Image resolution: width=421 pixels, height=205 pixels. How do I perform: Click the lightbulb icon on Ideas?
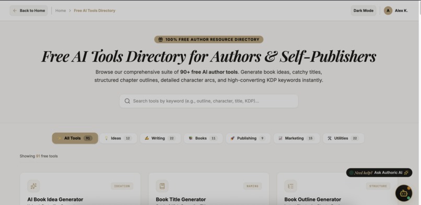point(107,138)
